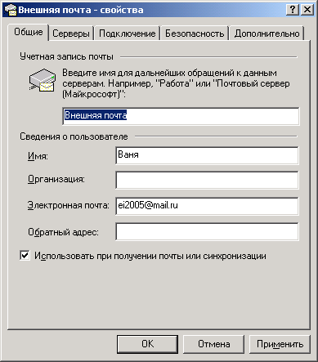Click the account name field containing Внешняя почта

click(x=181, y=116)
